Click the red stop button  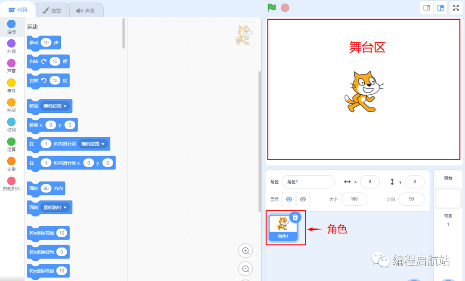click(285, 8)
